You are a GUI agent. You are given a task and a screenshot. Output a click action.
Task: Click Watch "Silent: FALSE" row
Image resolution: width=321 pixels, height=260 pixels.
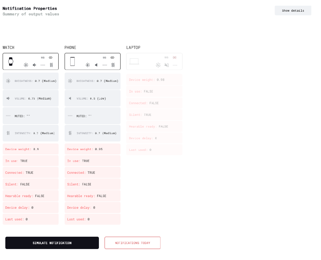(x=31, y=184)
